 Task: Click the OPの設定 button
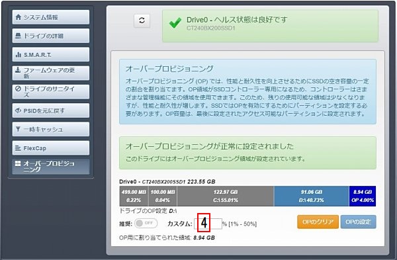pyautogui.click(x=358, y=222)
